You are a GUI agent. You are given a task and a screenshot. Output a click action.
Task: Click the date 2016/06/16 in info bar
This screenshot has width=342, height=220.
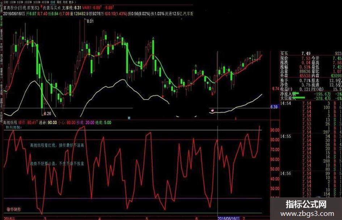click(14, 14)
